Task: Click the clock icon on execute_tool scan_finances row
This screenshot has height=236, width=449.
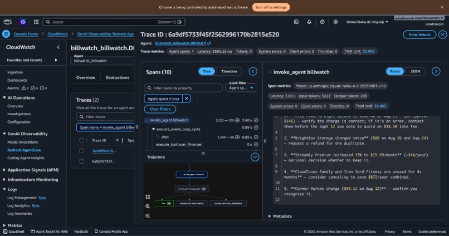Action: tap(256, 145)
